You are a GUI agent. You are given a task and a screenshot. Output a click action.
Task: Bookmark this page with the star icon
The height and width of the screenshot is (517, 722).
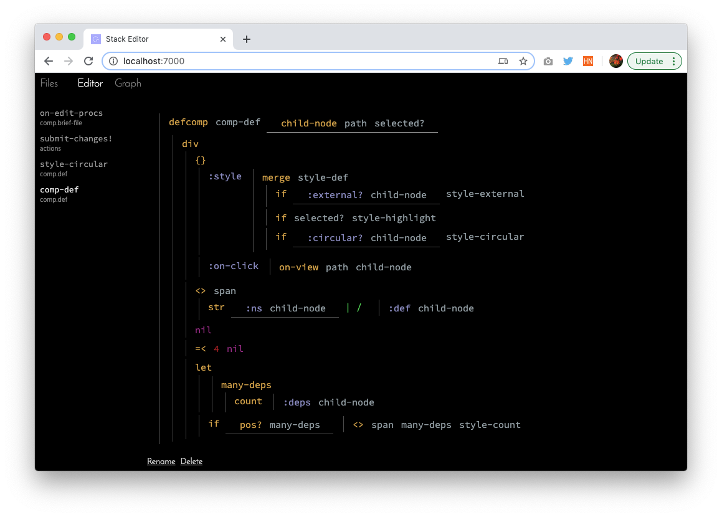coord(523,61)
